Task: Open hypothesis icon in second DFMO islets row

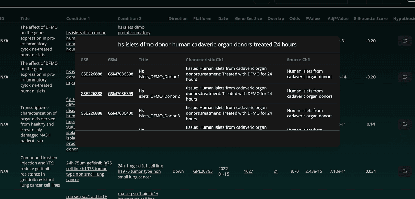Action: [405, 77]
